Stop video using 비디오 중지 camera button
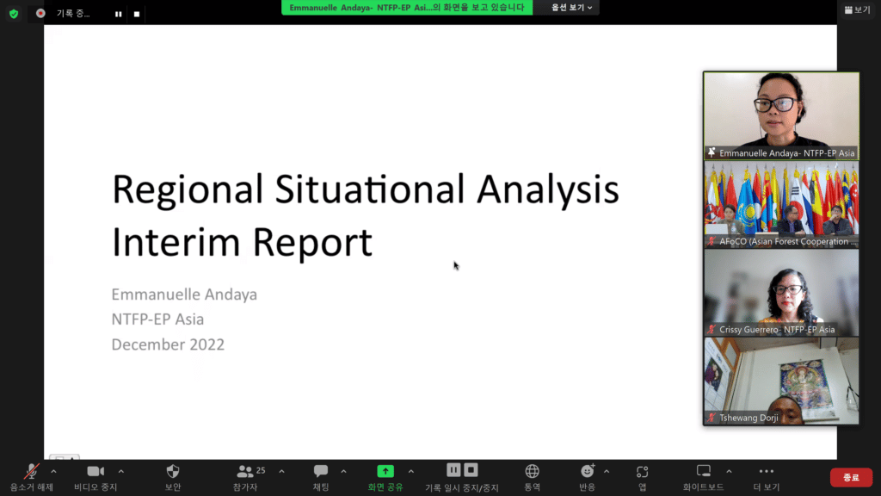Viewport: 881px width, 496px height. (x=95, y=472)
